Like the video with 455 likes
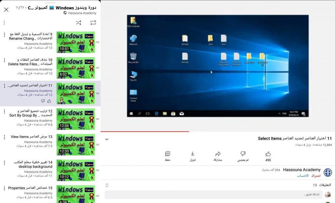335x203 pixels. [268, 154]
